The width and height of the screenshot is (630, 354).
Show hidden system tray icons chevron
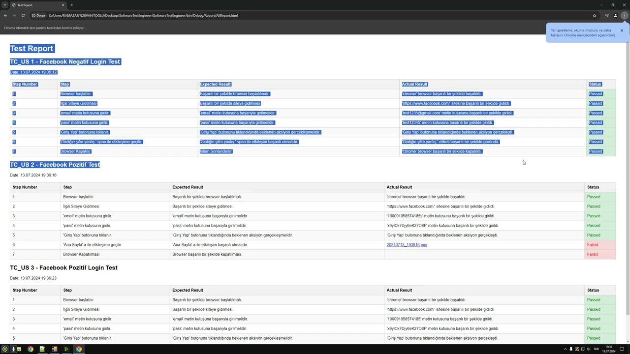click(x=565, y=349)
